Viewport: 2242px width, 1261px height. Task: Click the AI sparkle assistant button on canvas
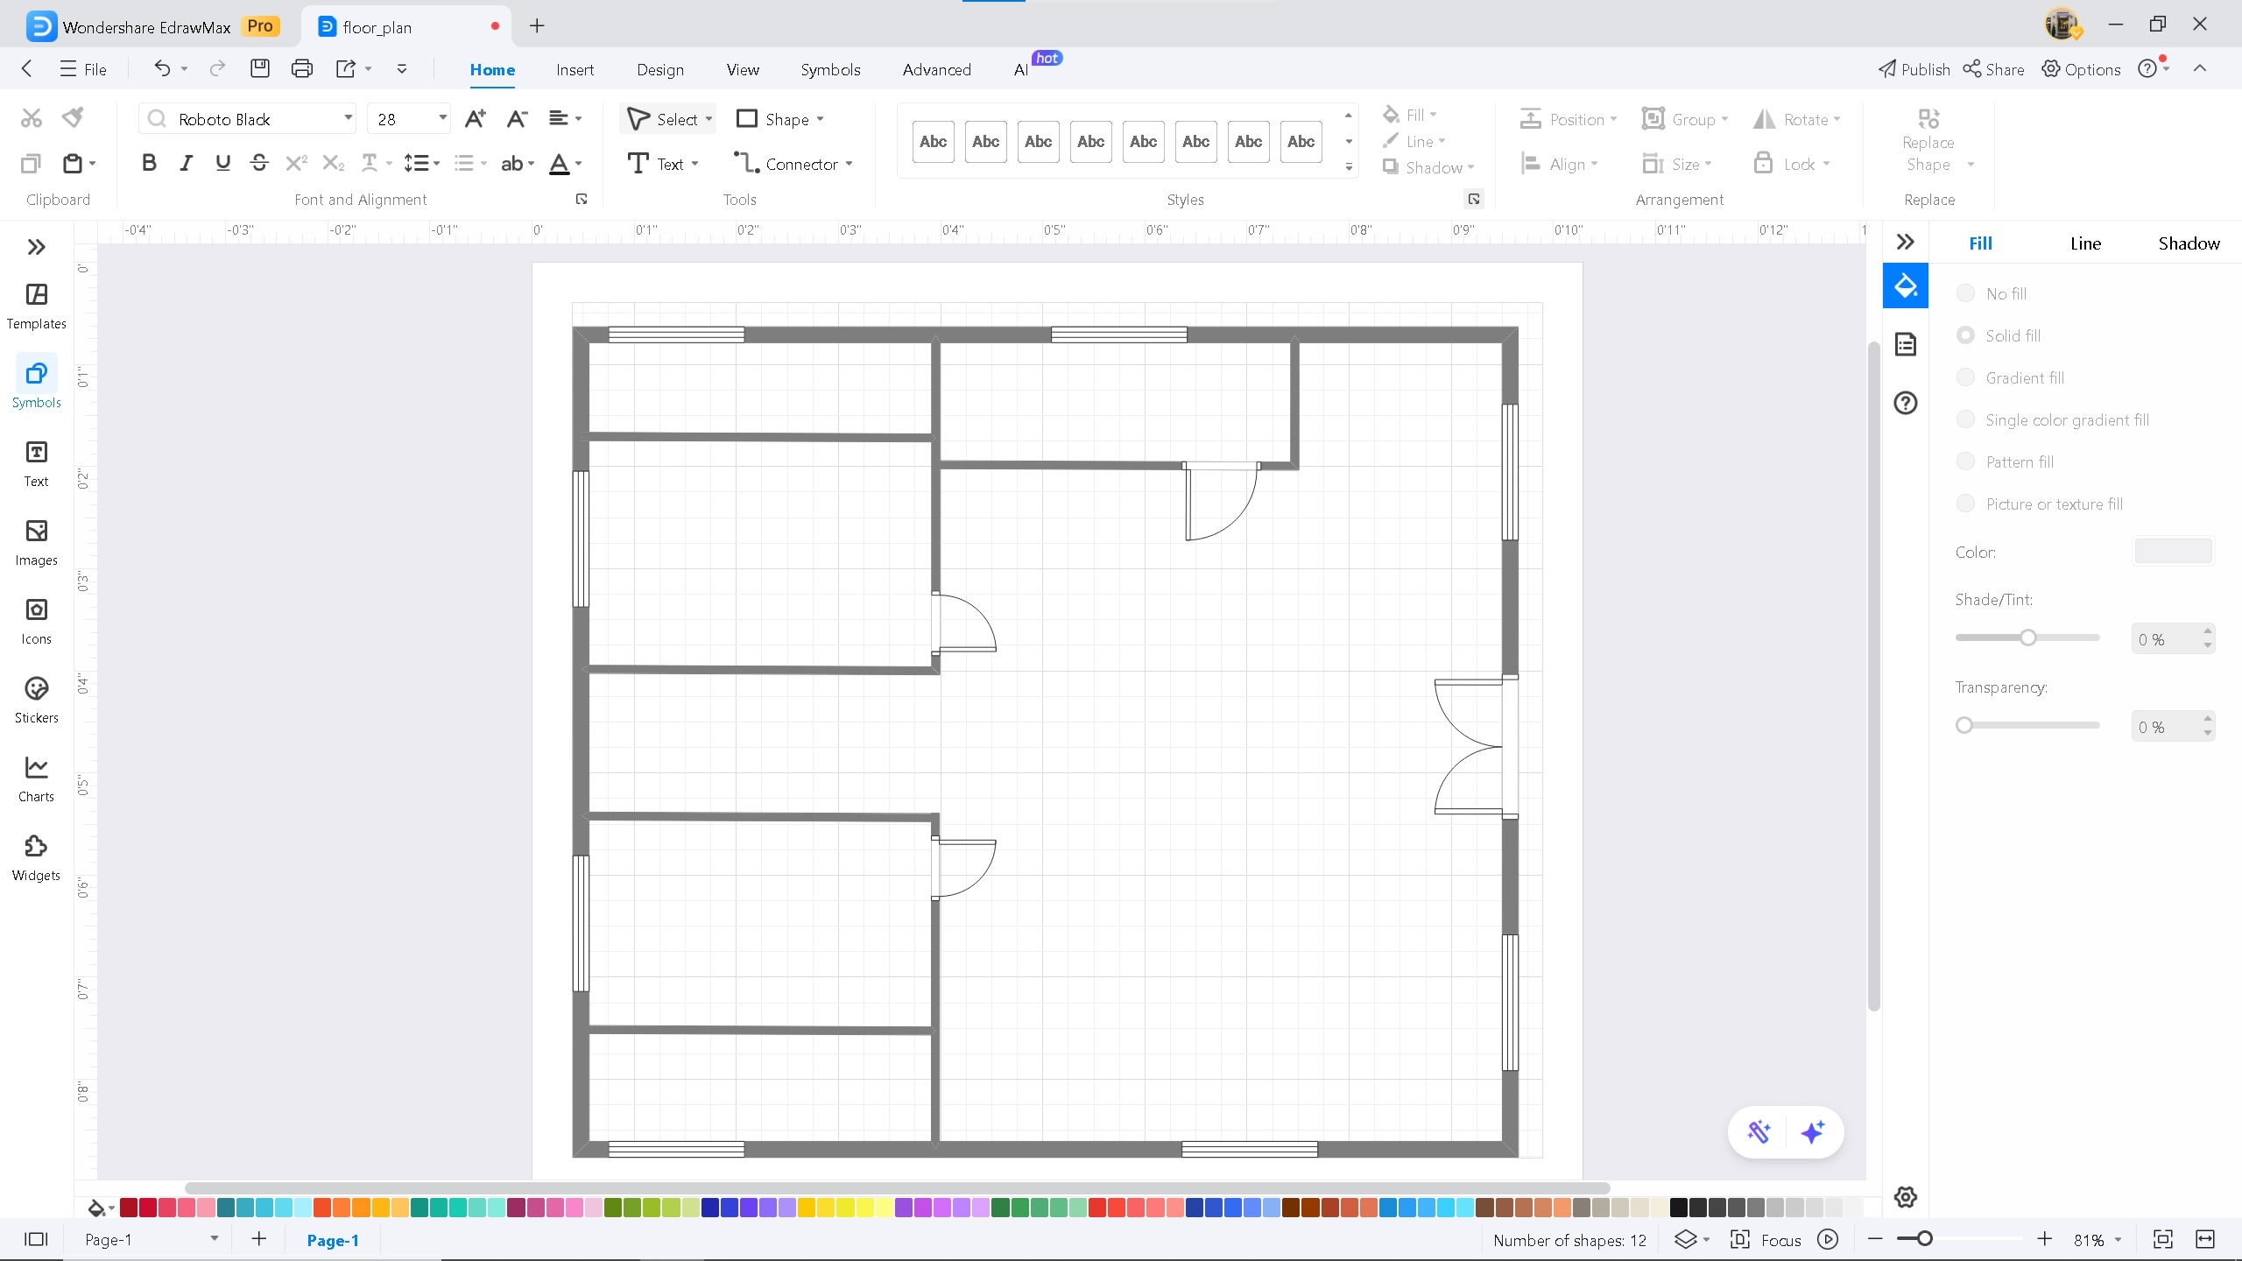pos(1813,1132)
